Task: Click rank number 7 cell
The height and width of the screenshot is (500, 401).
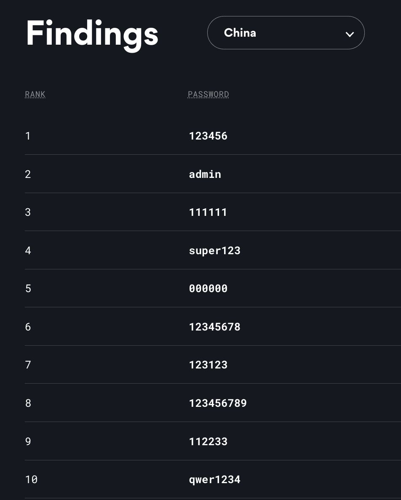Action: (28, 365)
